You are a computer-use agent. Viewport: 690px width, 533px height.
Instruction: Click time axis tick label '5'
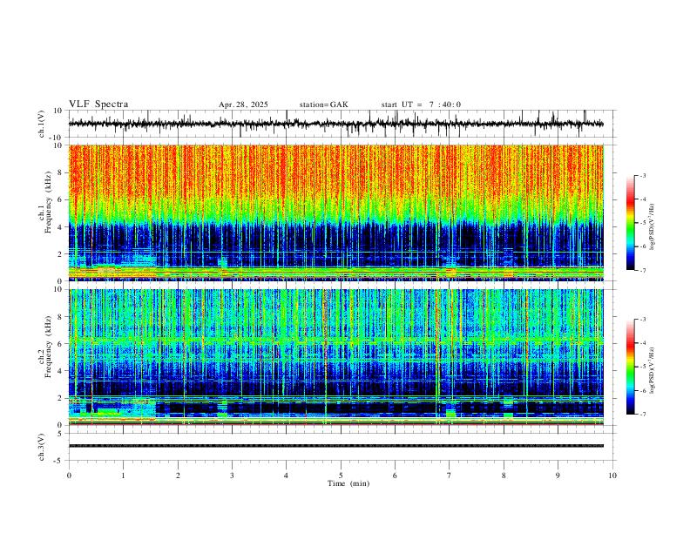click(x=341, y=476)
